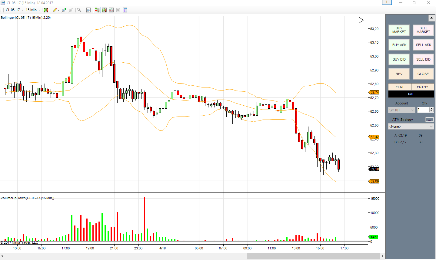This screenshot has height=260, width=436.
Task: Click the greyed zoom out magnifier icon
Action: click(71, 10)
